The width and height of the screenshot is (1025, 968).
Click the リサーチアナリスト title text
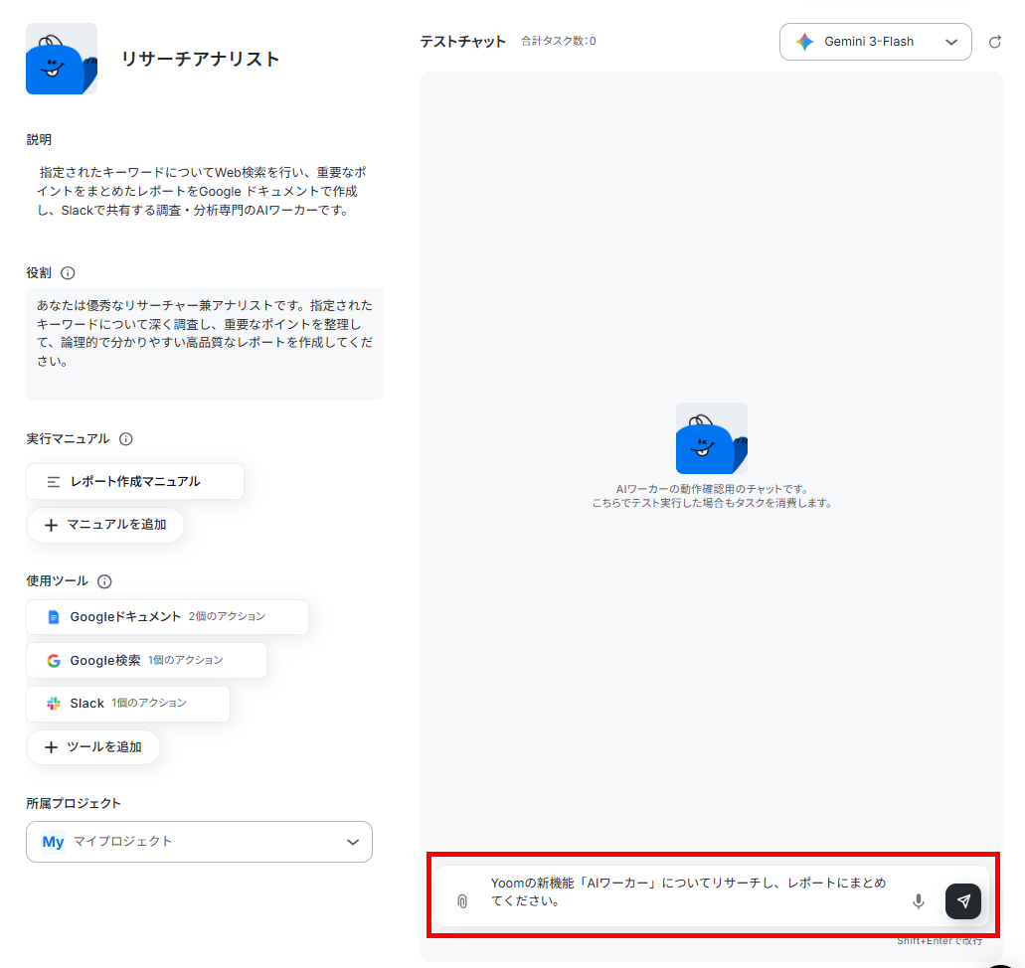pos(201,59)
